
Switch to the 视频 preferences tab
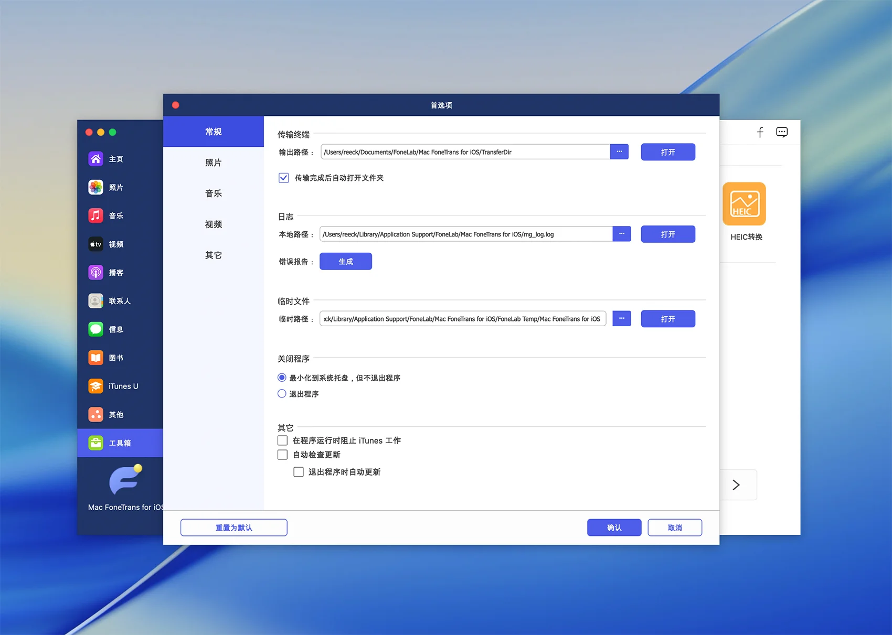213,224
